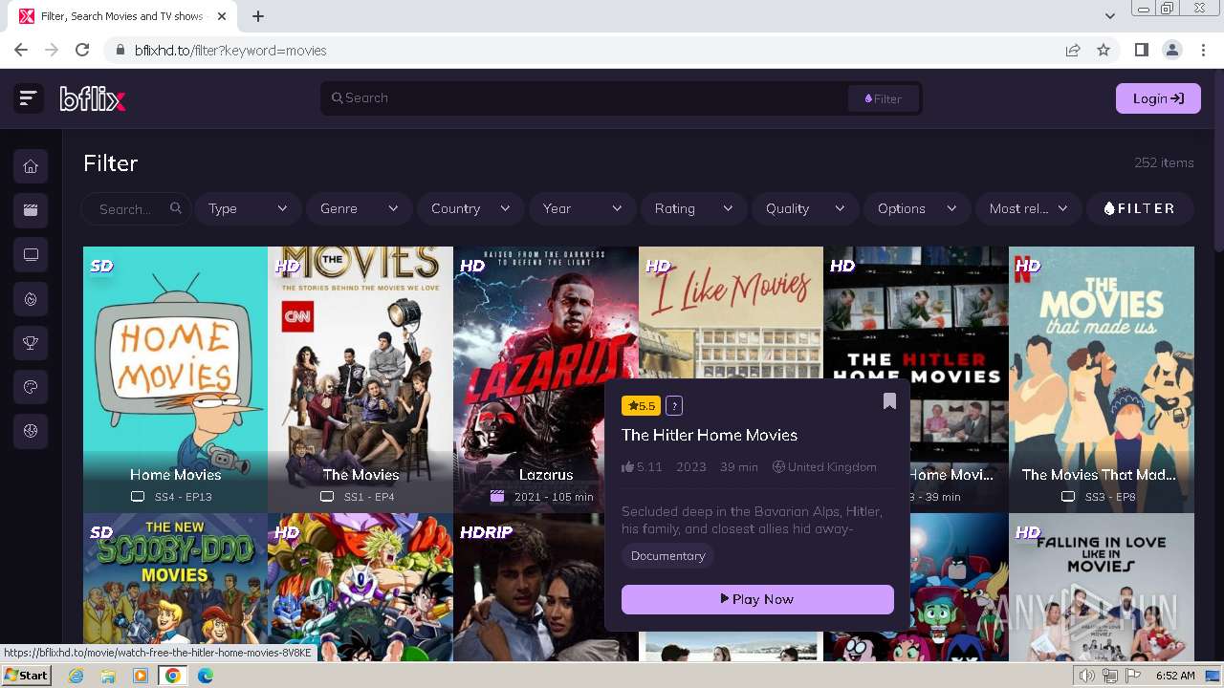1224x688 pixels.
Task: Expand the Quality dropdown
Action: click(805, 208)
